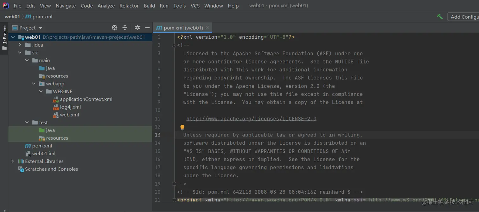Select pom.xml in the project tree
The height and width of the screenshot is (212, 479).
click(42, 146)
